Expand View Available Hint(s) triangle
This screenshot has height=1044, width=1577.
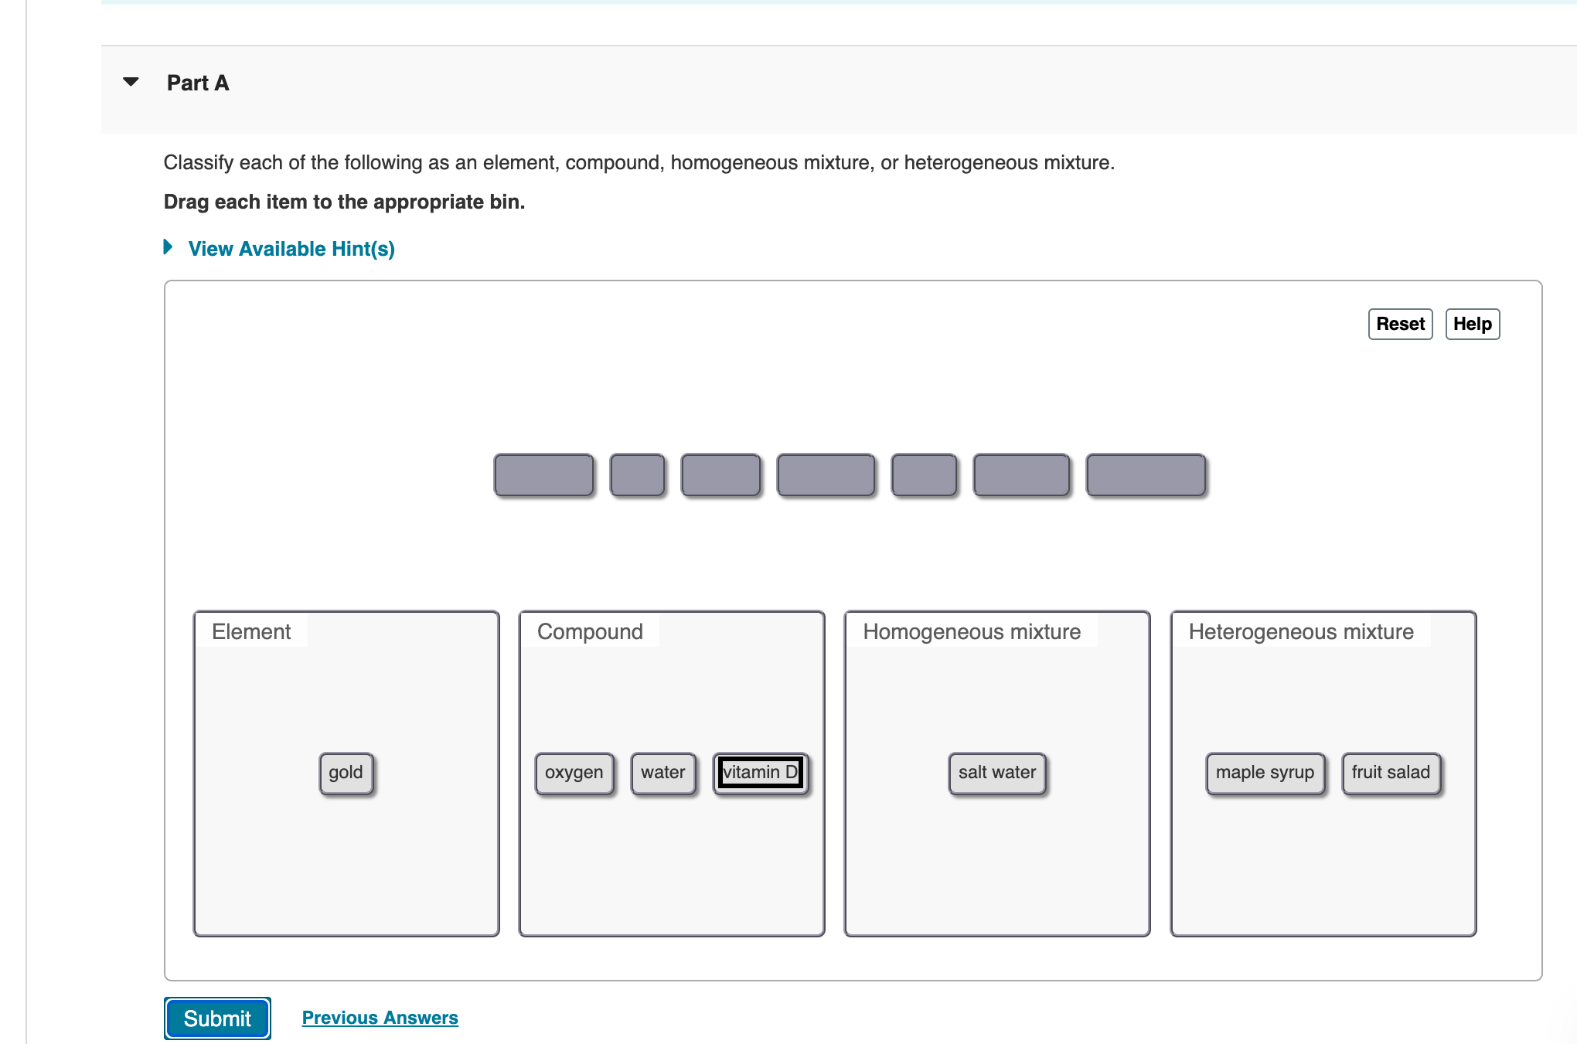(168, 247)
